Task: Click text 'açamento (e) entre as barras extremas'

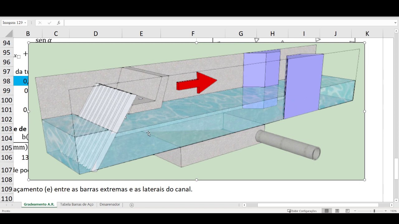Action: (x=70, y=189)
